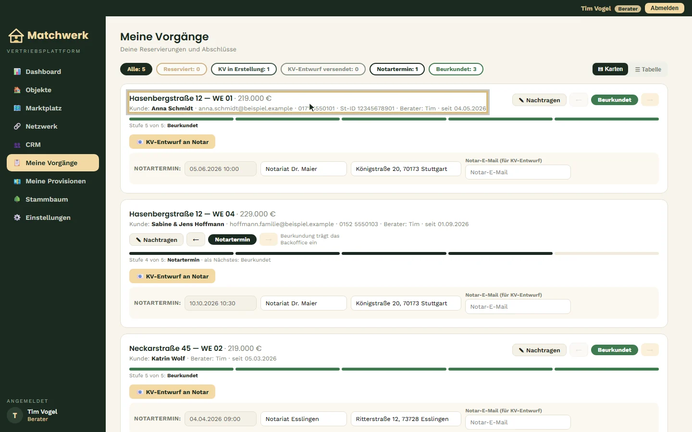The height and width of the screenshot is (432, 692).
Task: Filter by Alle: 5
Action: (x=136, y=69)
